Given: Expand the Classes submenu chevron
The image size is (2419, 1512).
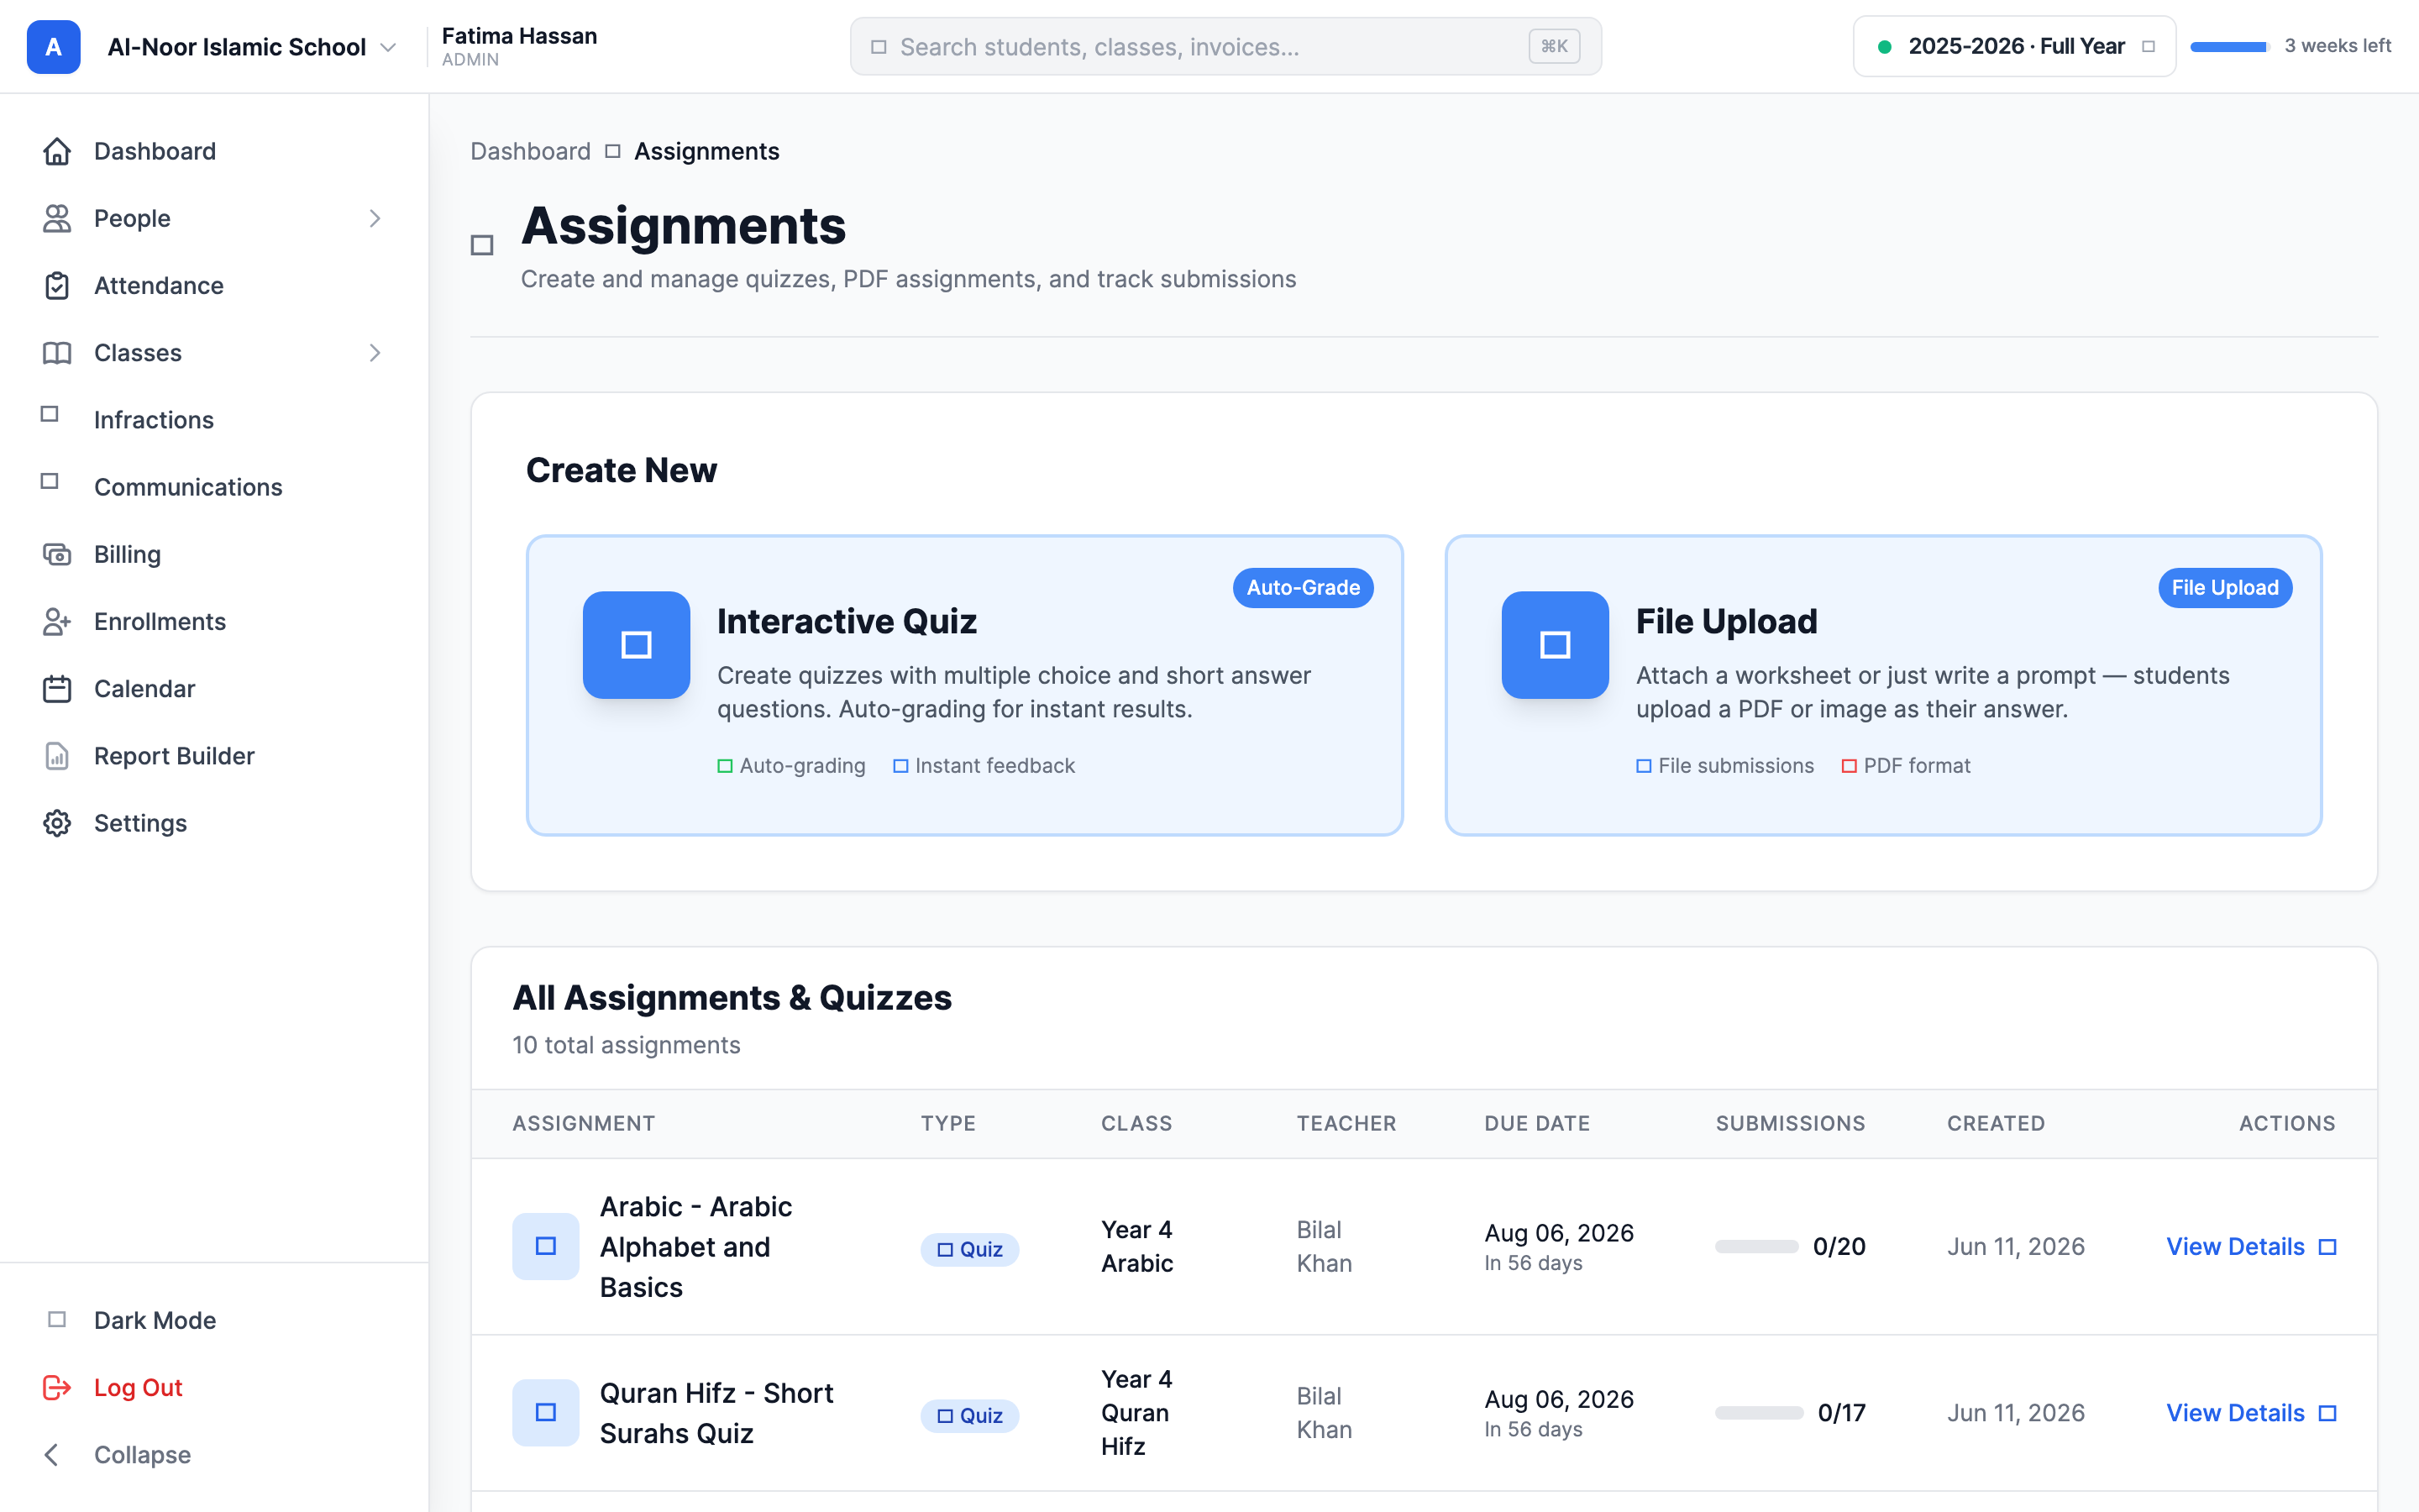Looking at the screenshot, I should tap(375, 352).
